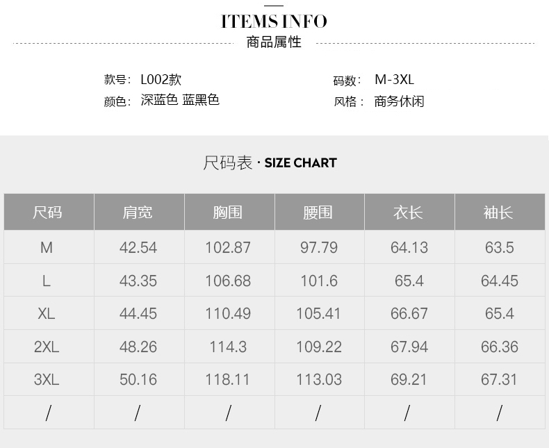The image size is (549, 448).
Task: Click the 袖长 column header
Action: 498,213
